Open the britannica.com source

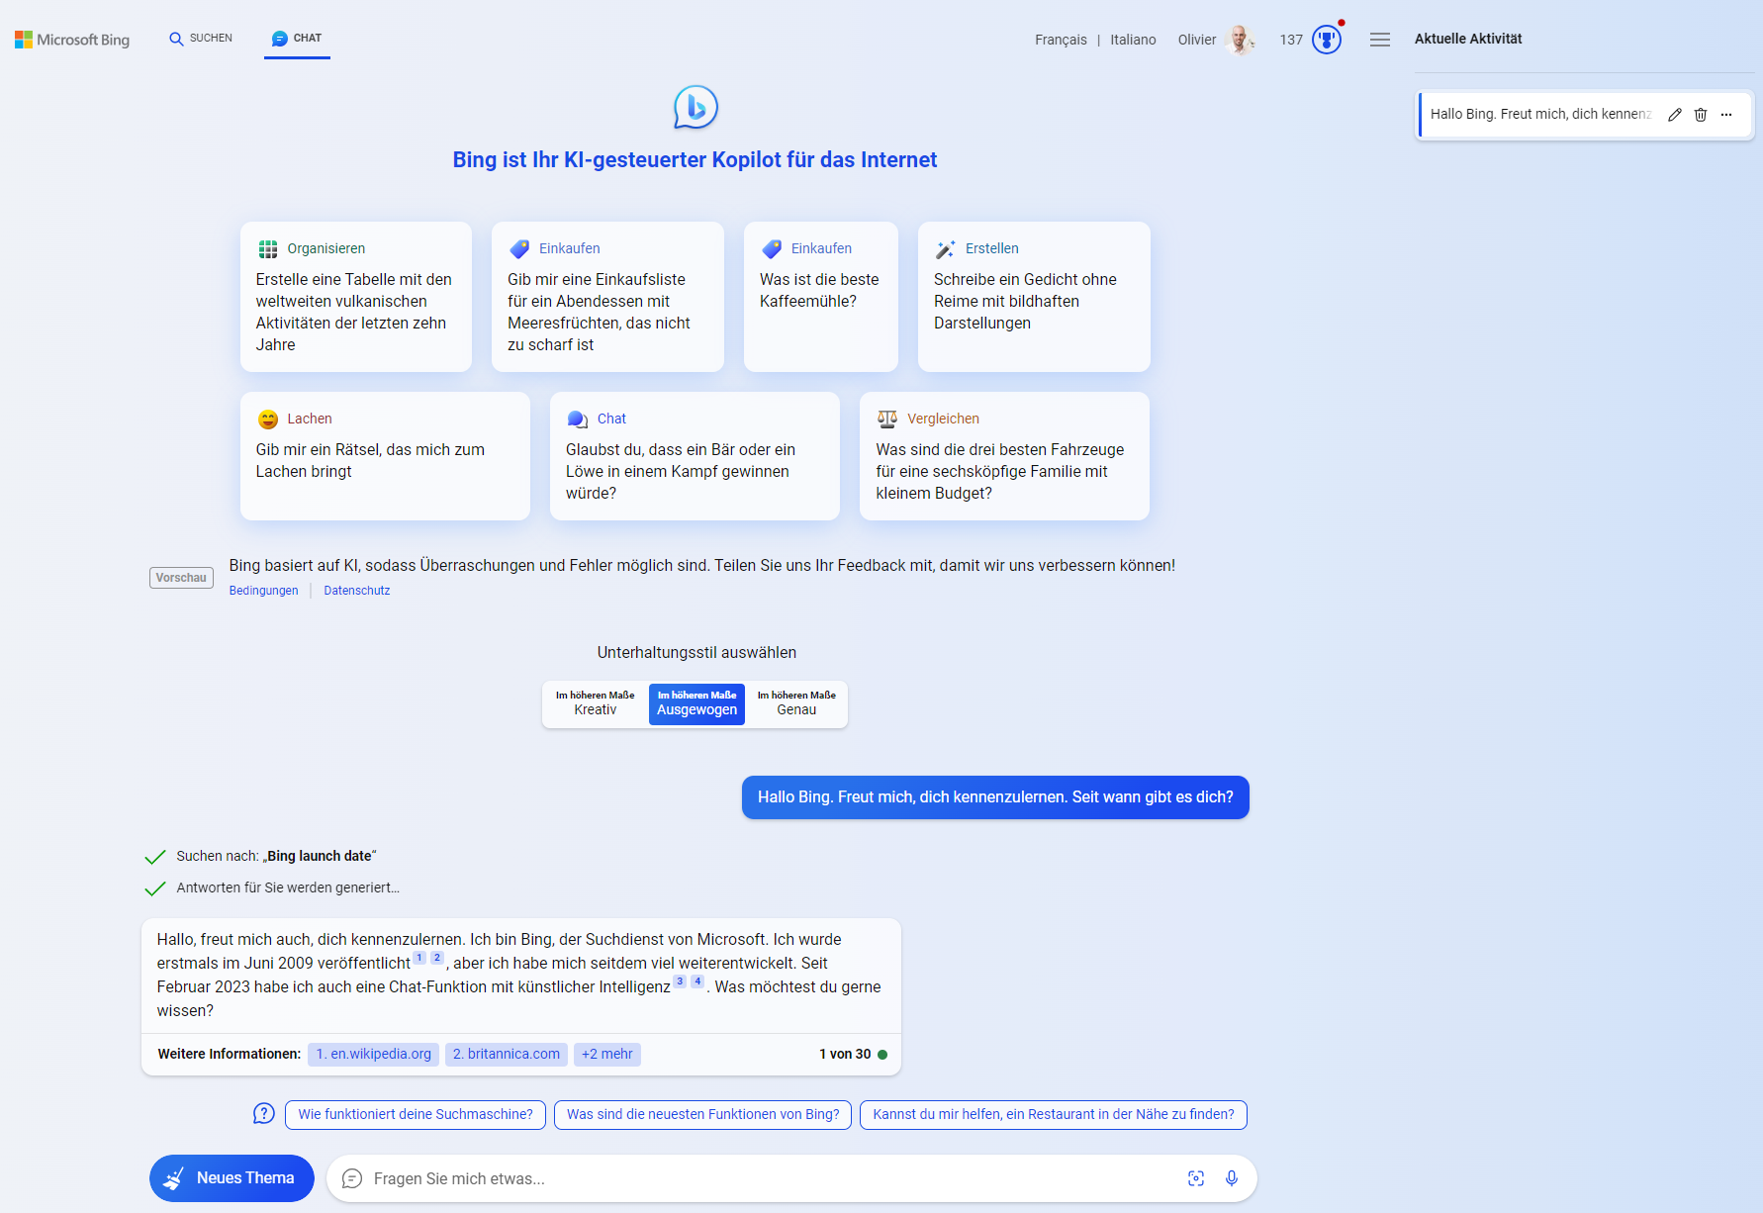coord(507,1055)
